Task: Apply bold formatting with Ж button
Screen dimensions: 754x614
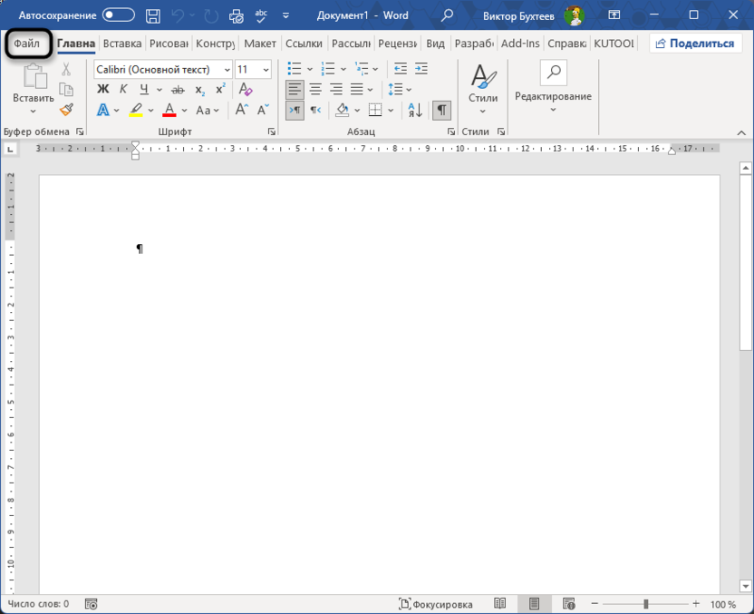Action: pyautogui.click(x=102, y=89)
